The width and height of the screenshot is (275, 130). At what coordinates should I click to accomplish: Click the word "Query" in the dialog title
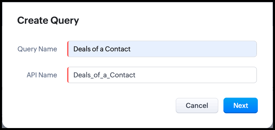tap(64, 21)
